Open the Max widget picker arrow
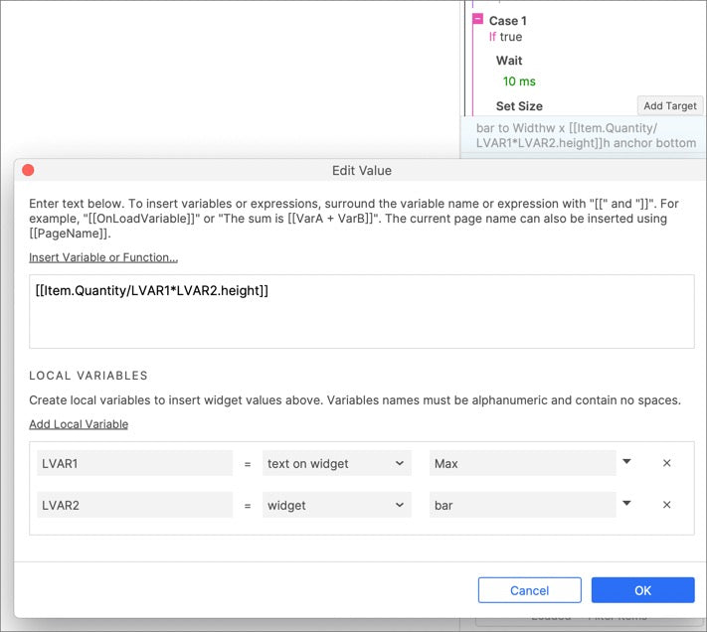 (x=626, y=462)
